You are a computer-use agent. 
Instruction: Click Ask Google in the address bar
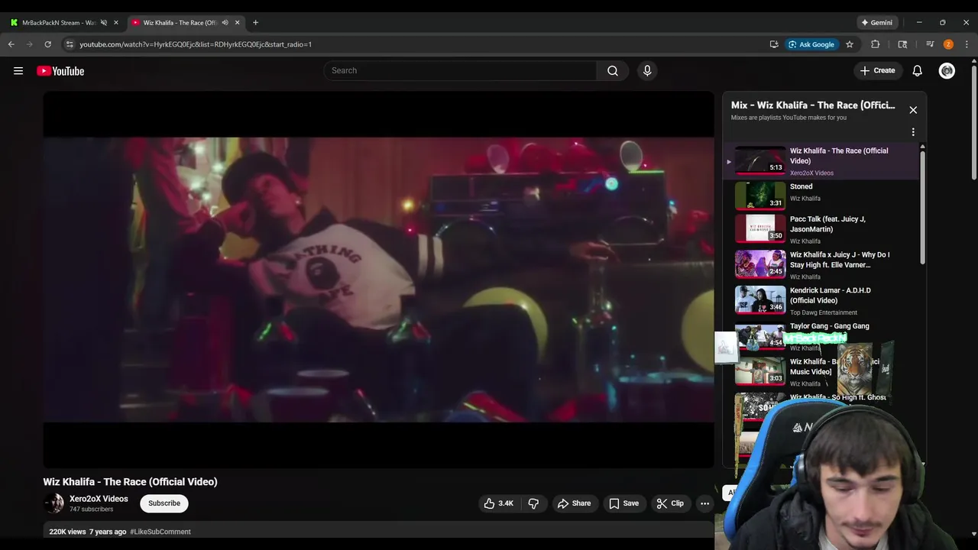(x=811, y=44)
